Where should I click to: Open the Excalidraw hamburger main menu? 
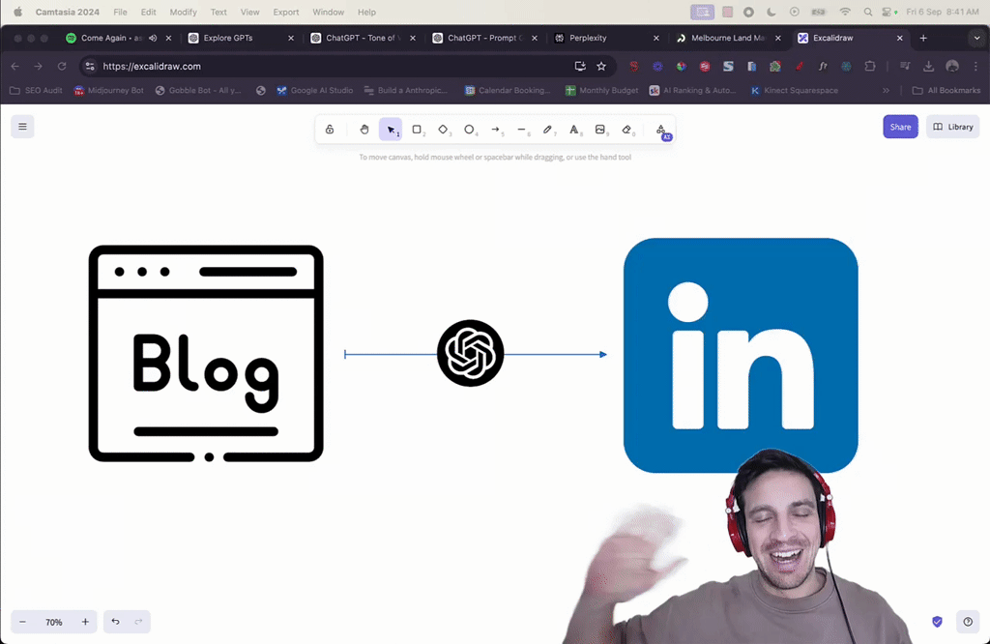point(23,127)
